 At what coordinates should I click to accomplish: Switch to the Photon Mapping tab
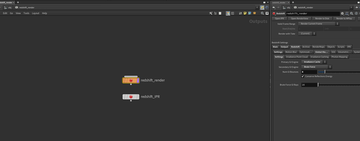(339, 57)
